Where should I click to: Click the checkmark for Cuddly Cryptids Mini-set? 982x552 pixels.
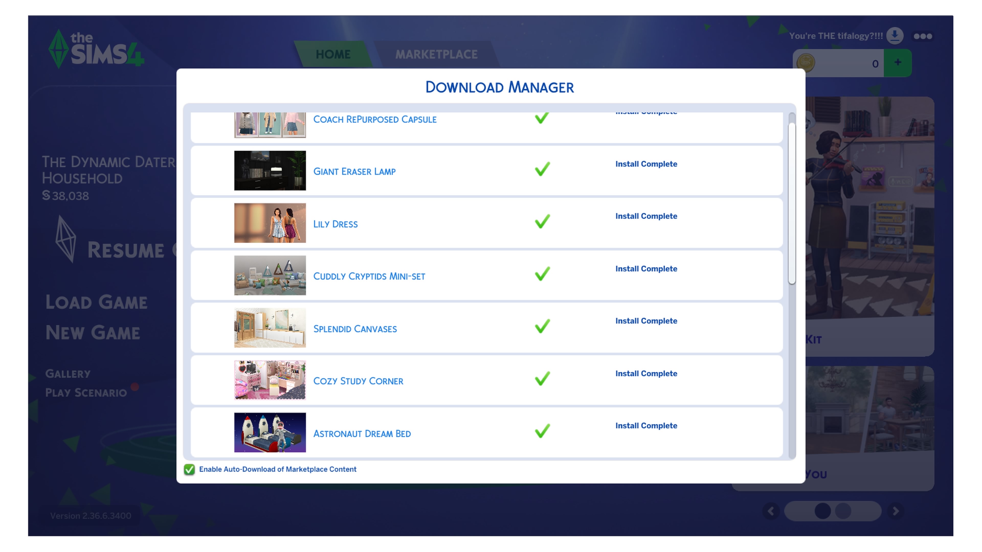pyautogui.click(x=542, y=273)
